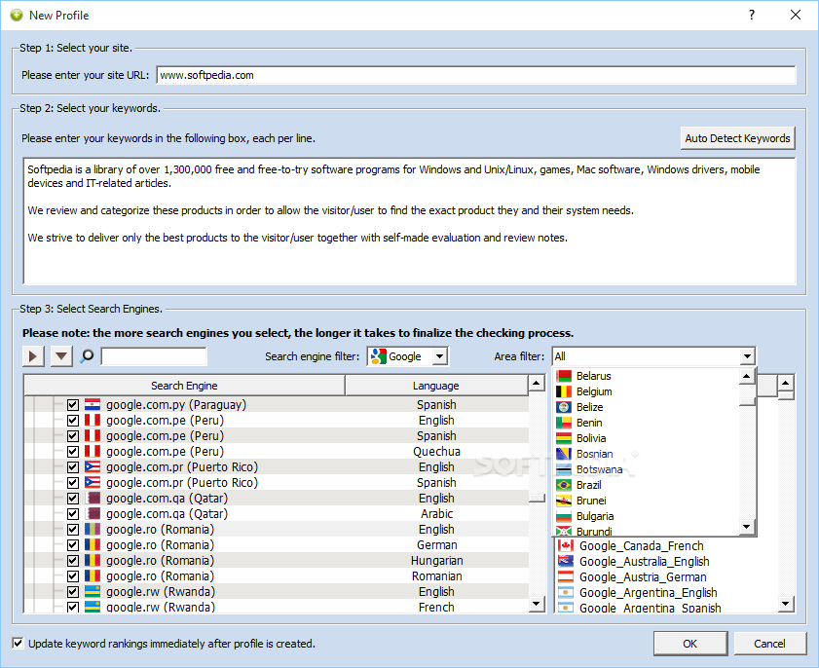Click the down-triangle button beside the play button
This screenshot has width=819, height=668.
tap(61, 356)
